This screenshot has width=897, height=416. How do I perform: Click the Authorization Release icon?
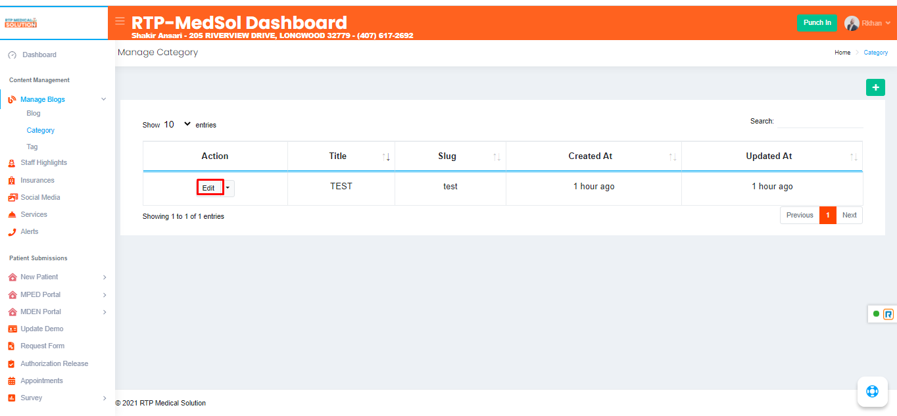[x=12, y=364]
